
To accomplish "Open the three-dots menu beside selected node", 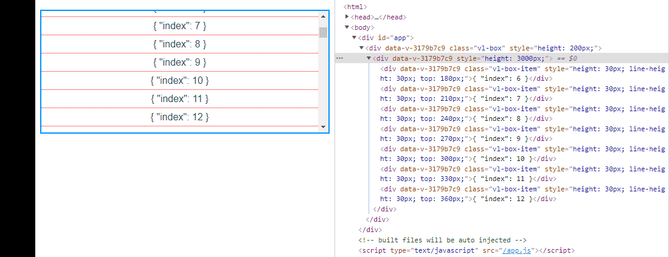I will pos(339,58).
